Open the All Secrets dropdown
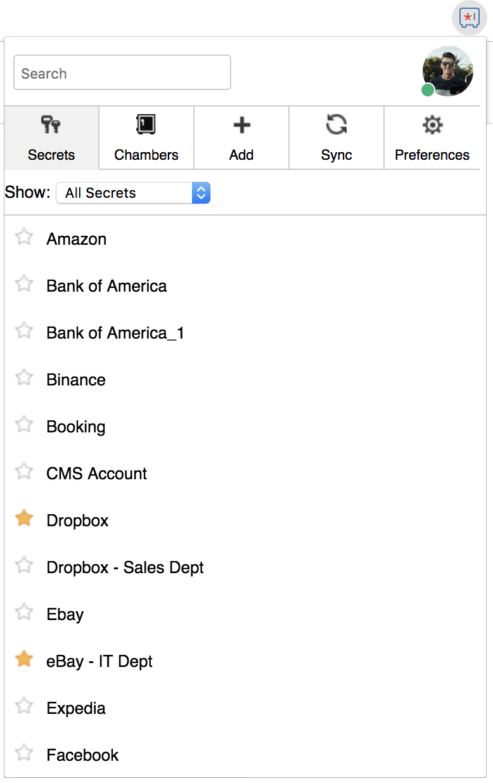Screen dimensions: 493x783 pos(133,193)
